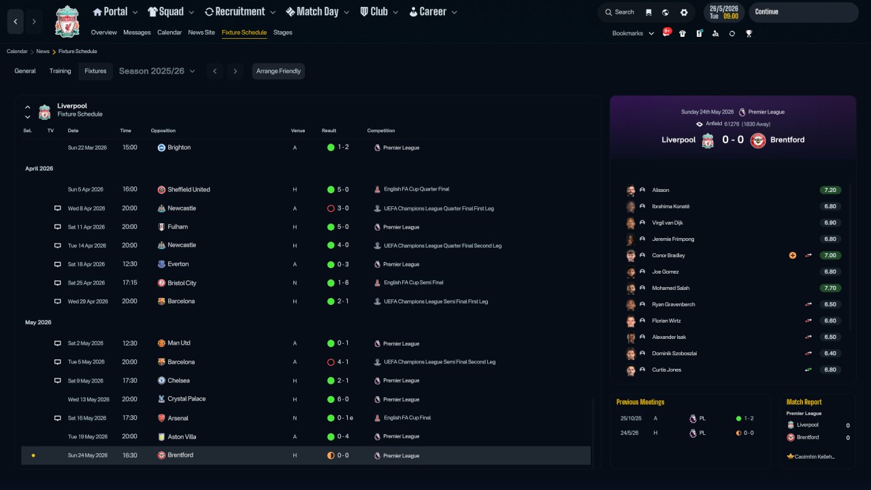Select the Crystal Palace 6 - 0 fixture row
871x490 pixels.
[306, 399]
